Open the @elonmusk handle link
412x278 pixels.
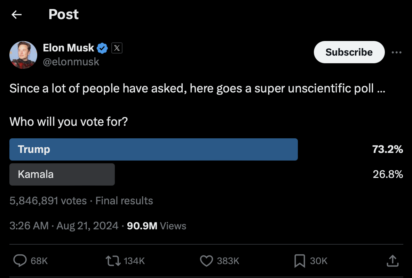(x=71, y=62)
